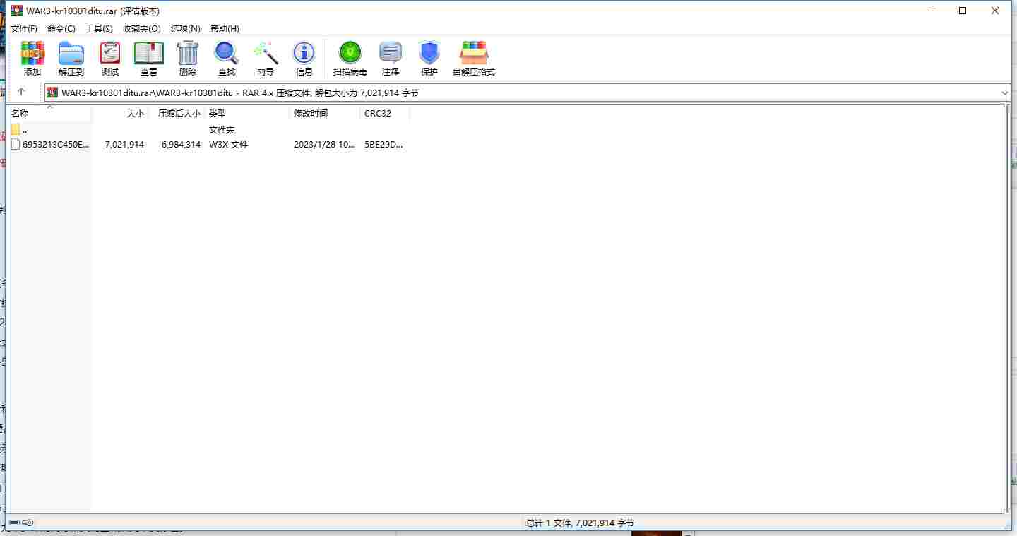1017x536 pixels.
Task: Select file 6953213C450E... in list
Action: click(56, 145)
